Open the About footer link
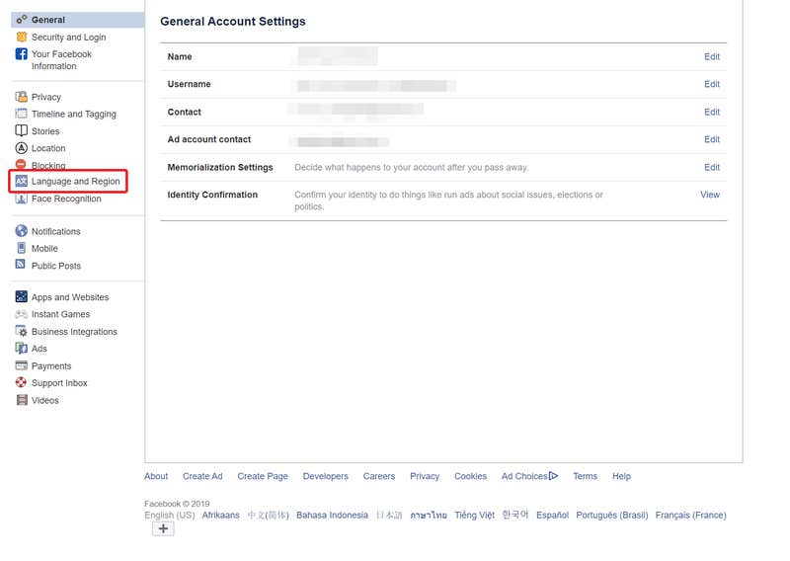 [x=156, y=476]
